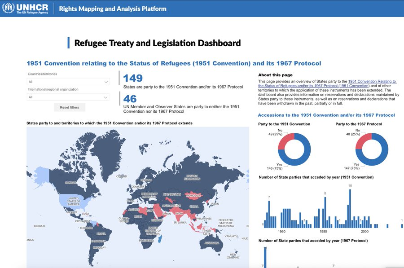Click the New Zealand label on the map
Screen dimensions: 404x268
pyautogui.click(x=233, y=256)
